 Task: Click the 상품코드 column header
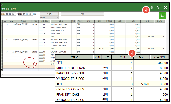[x=45, y=21]
